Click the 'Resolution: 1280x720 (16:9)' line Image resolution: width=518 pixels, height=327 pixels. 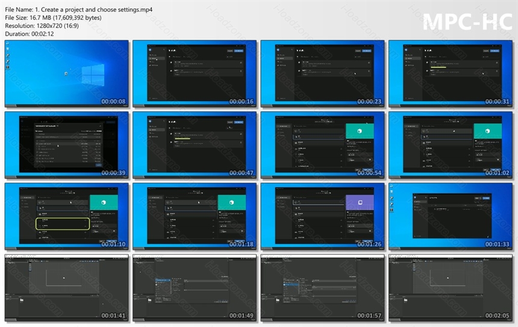[42, 26]
